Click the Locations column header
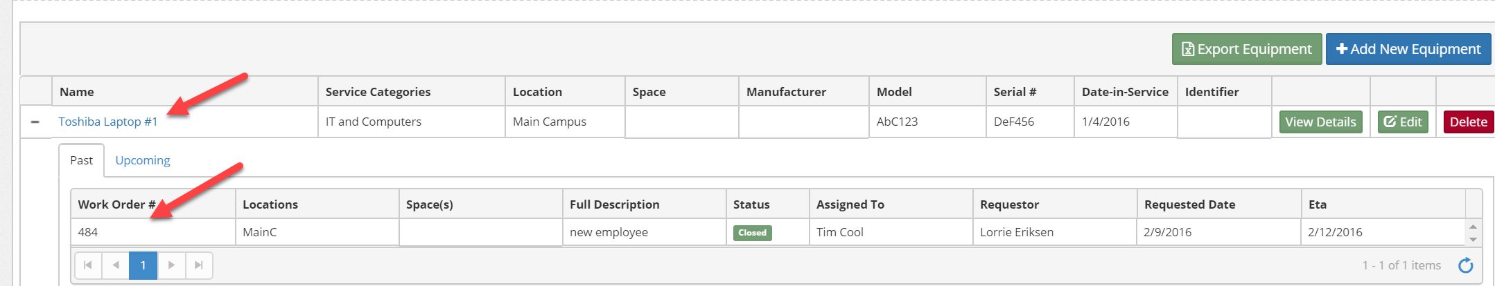The height and width of the screenshot is (286, 1495). (317, 204)
